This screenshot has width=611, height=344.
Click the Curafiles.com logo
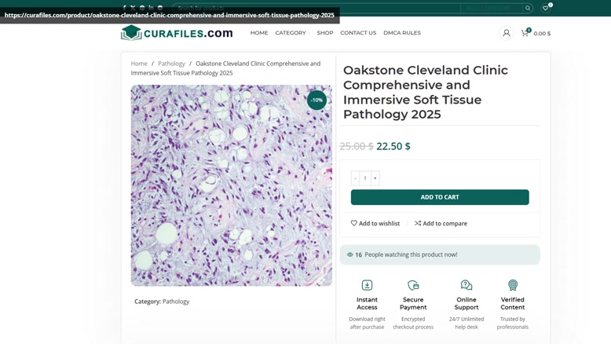pos(177,33)
